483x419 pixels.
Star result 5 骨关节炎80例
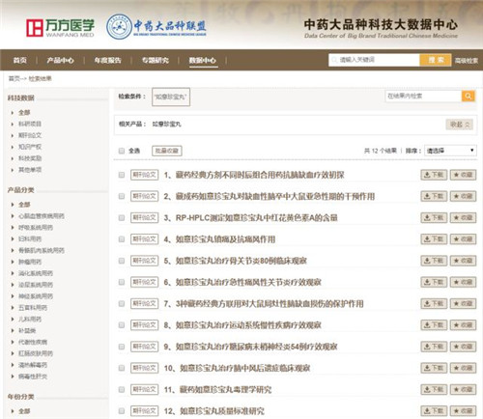click(x=463, y=261)
